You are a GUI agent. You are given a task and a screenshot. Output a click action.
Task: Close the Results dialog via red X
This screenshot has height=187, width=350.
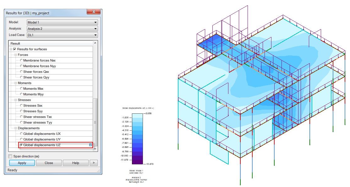[94, 12]
